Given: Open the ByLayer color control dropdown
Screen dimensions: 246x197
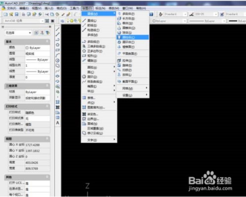Looking at the screenshot, I should pos(169,21).
